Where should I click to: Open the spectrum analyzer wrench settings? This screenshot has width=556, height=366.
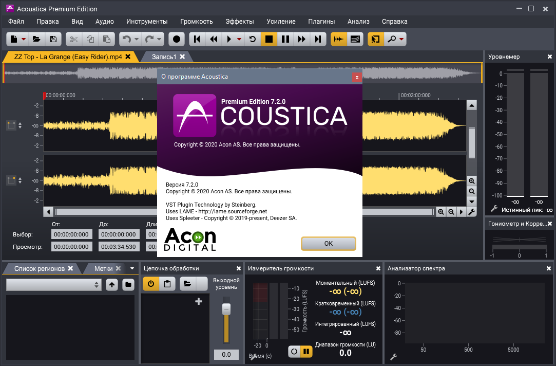tap(393, 357)
